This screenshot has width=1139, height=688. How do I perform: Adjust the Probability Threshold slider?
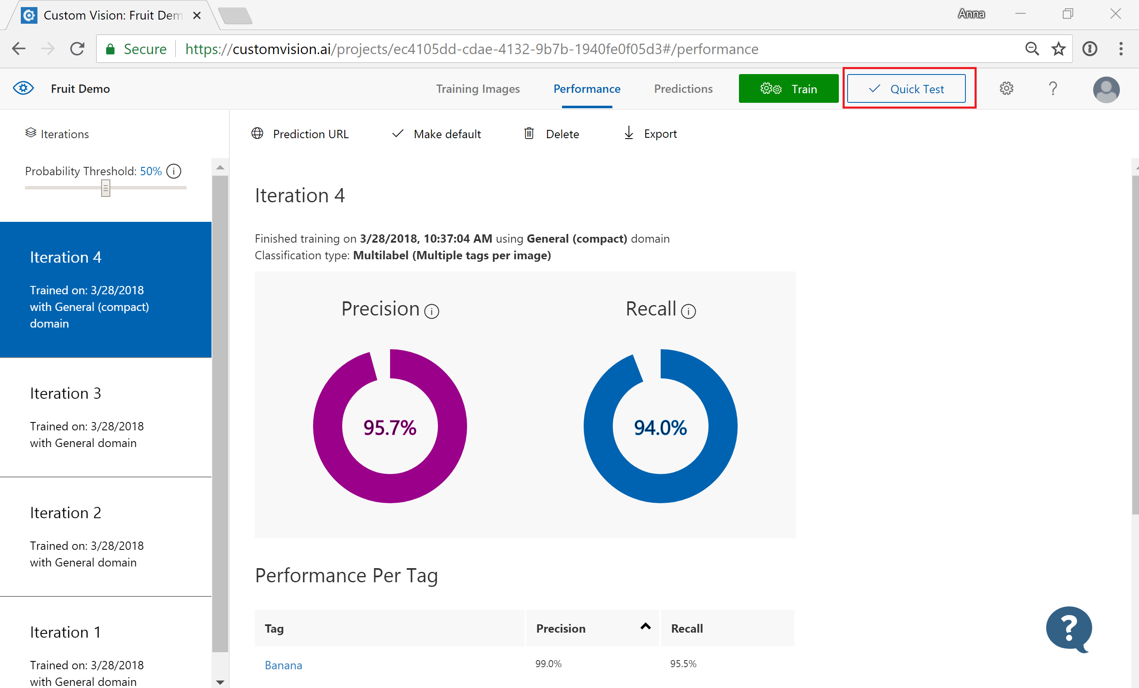[105, 188]
